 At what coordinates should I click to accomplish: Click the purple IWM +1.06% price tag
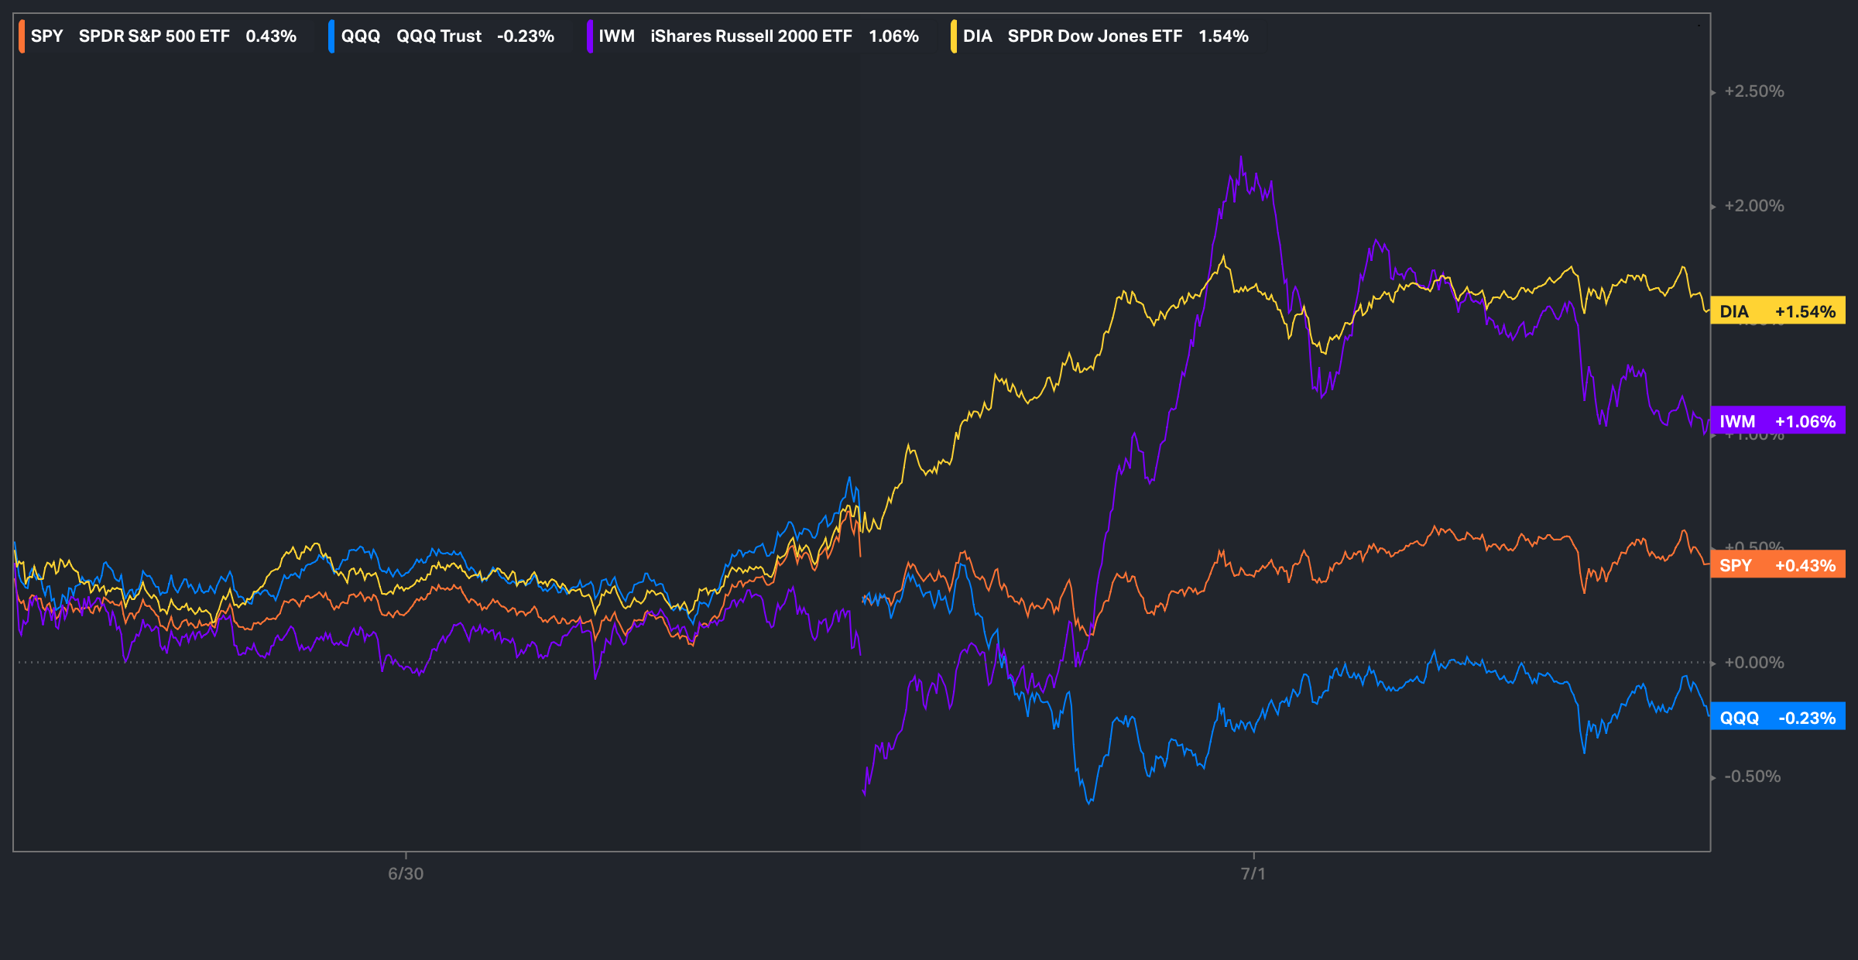(1777, 421)
